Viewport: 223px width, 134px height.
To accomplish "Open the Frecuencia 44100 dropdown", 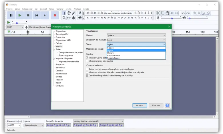I will pos(14,125).
